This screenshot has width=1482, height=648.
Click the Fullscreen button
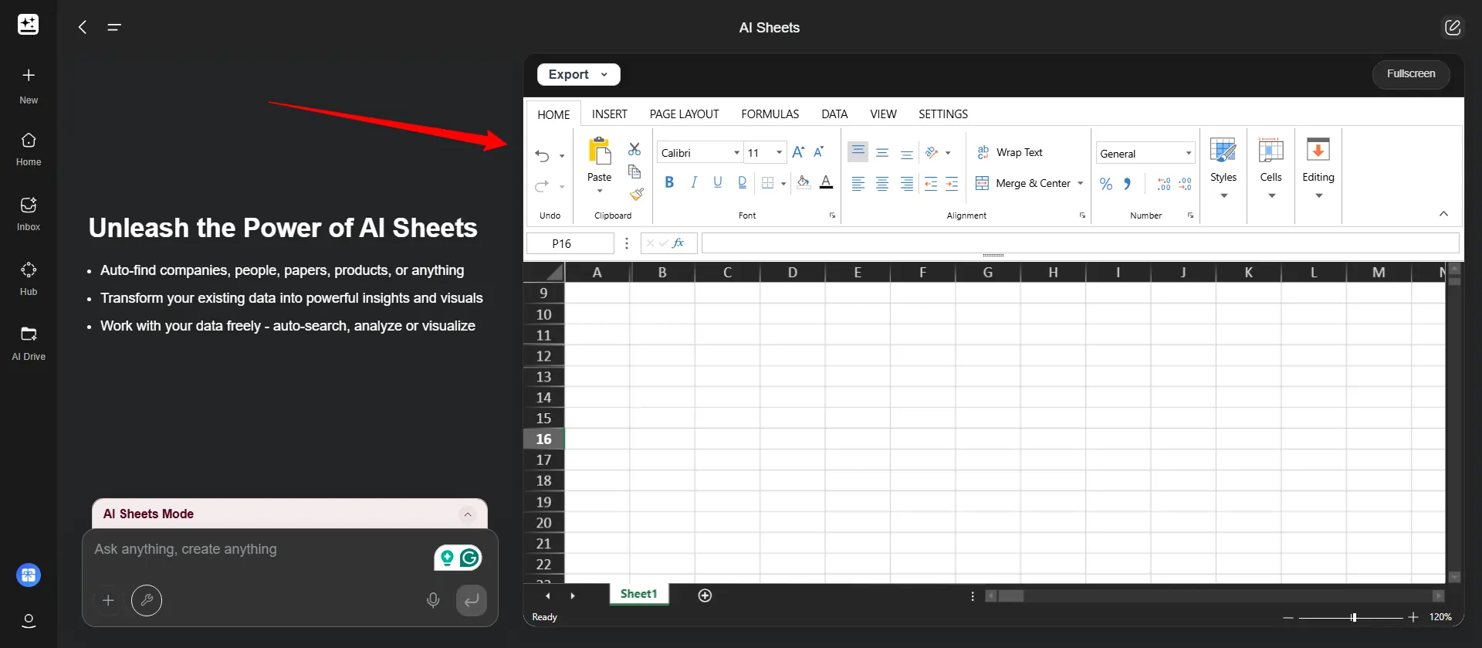tap(1411, 74)
